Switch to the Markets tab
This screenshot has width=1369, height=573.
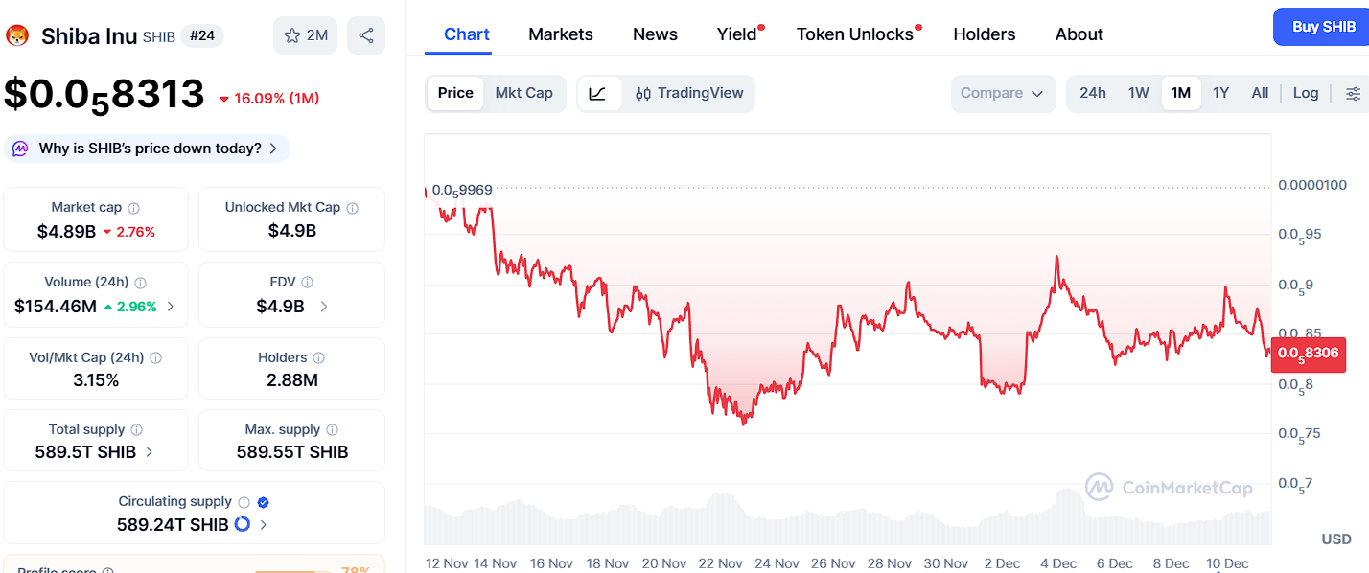560,34
